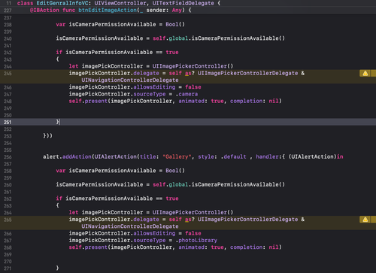Click UINavigationControllerDelegate under line 265
Screen dimensions: 376x273
[x=130, y=226]
